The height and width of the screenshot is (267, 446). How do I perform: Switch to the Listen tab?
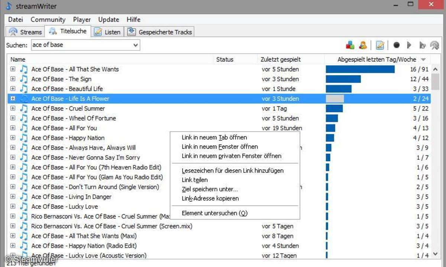[107, 32]
